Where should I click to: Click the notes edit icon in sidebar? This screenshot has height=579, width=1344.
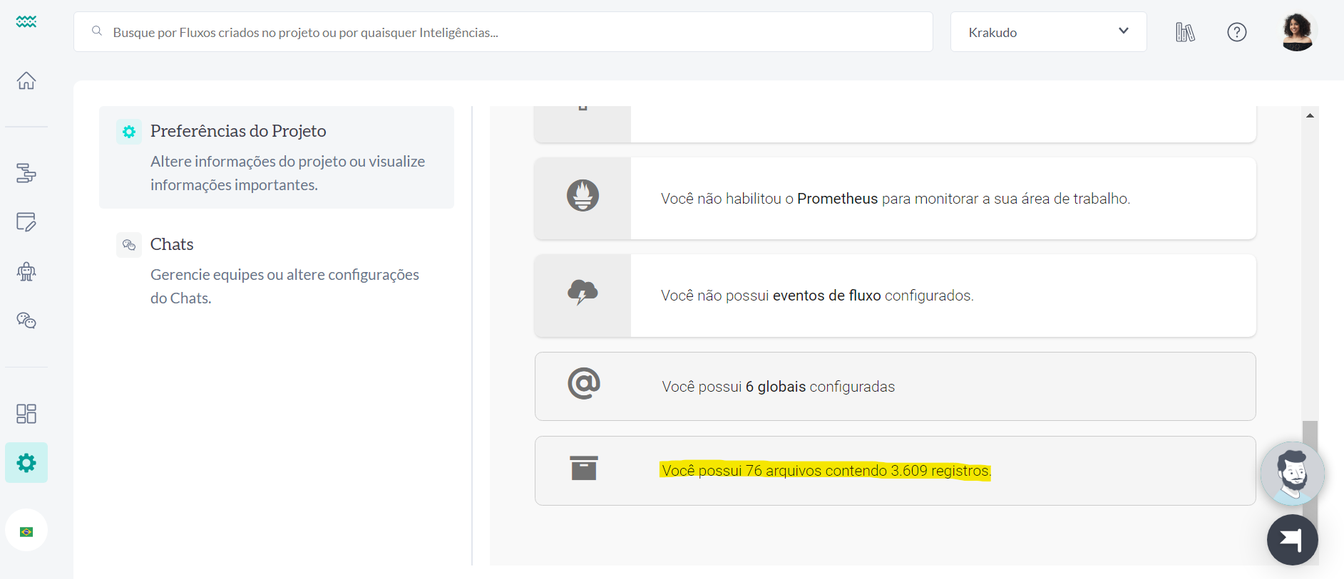26,222
